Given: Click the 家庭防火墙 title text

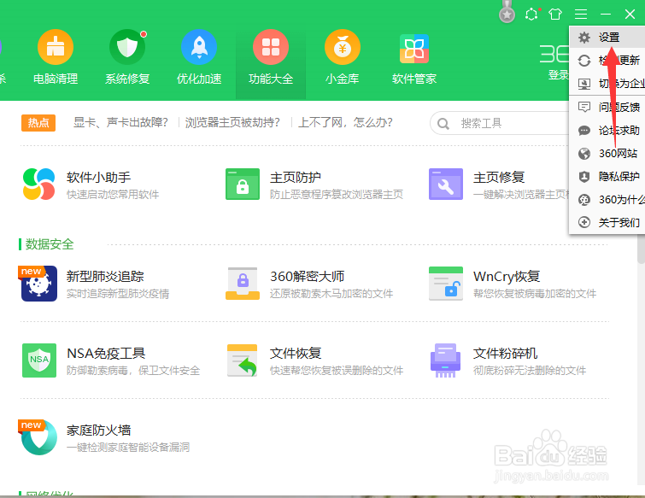Looking at the screenshot, I should point(99,431).
